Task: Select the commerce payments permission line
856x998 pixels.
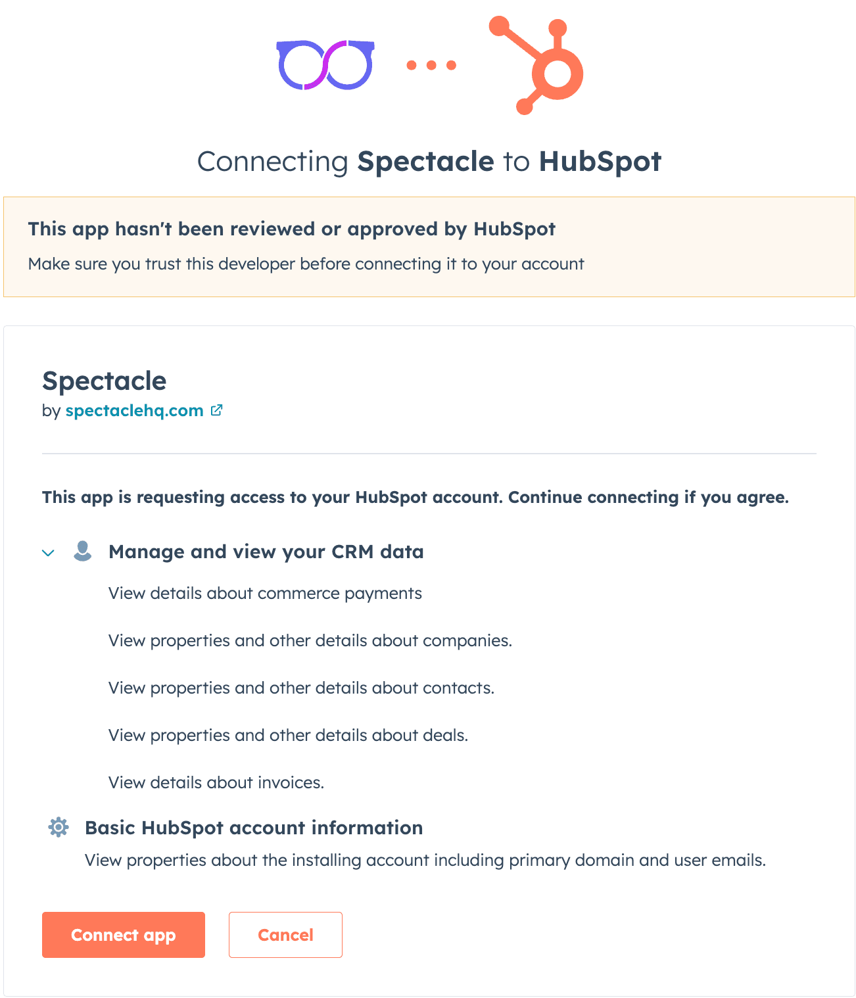Action: [265, 594]
